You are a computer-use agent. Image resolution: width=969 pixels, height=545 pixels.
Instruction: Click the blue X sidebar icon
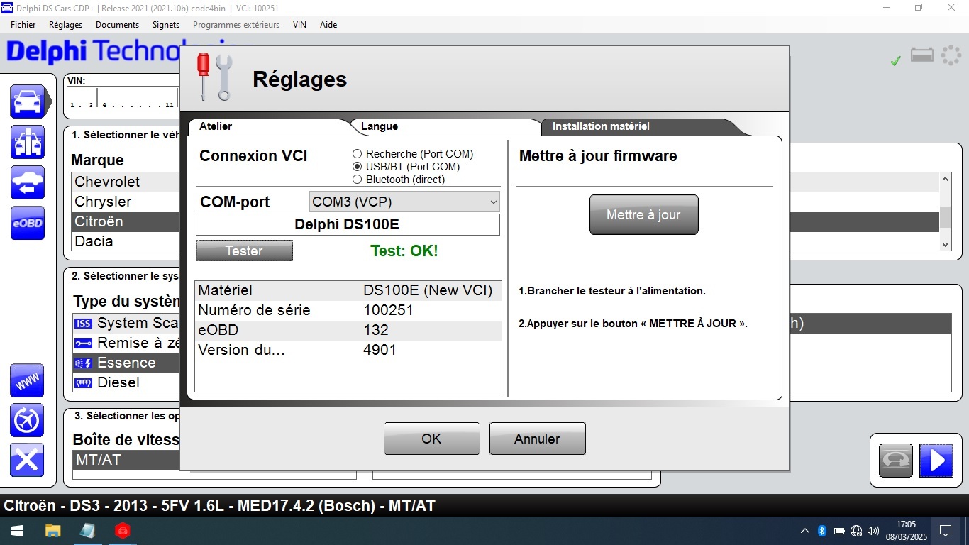(28, 461)
